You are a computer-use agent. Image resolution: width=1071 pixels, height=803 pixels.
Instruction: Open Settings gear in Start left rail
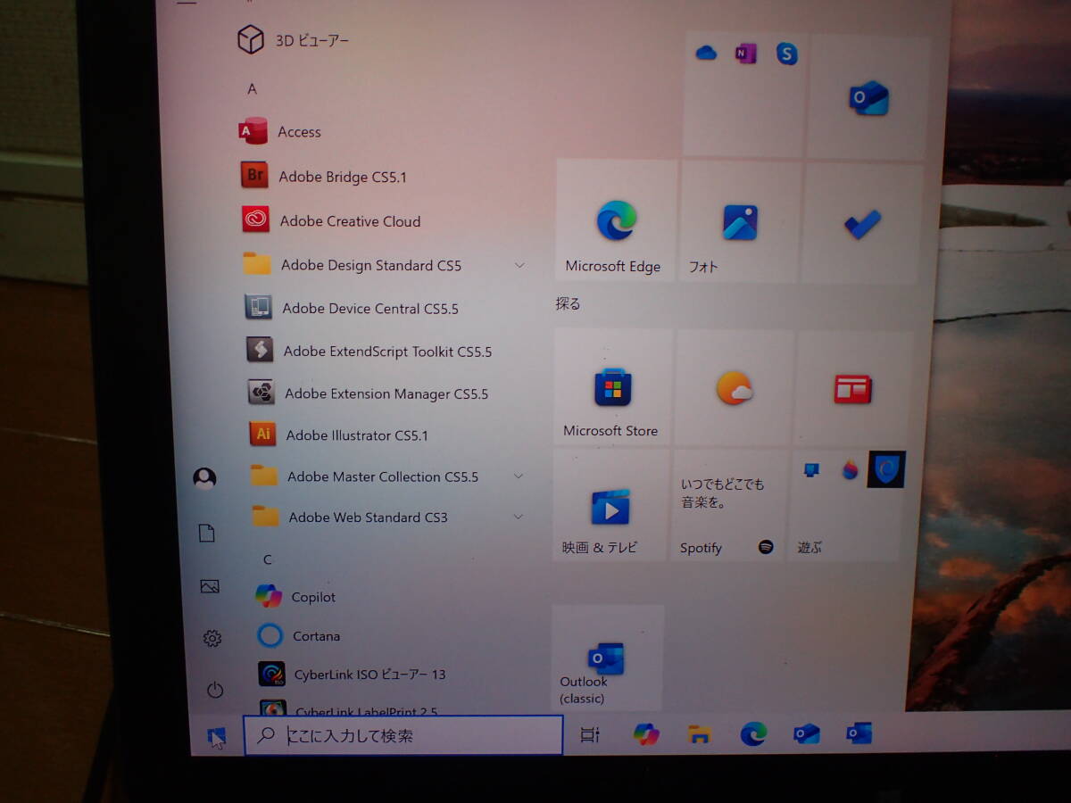(212, 639)
